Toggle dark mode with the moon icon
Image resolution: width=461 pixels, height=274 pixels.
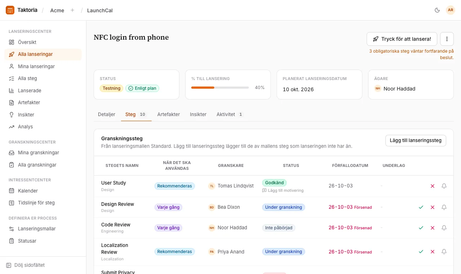pos(437,10)
